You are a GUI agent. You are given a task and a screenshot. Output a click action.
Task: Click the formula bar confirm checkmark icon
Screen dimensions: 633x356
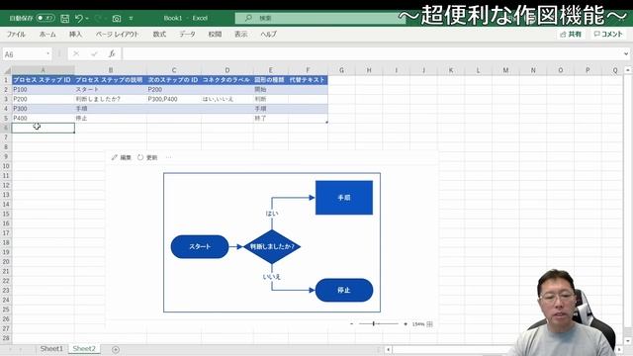tap(94, 53)
